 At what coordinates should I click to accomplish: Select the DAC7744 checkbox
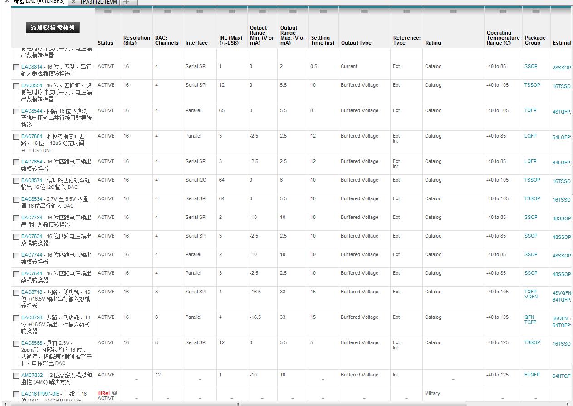[16, 255]
